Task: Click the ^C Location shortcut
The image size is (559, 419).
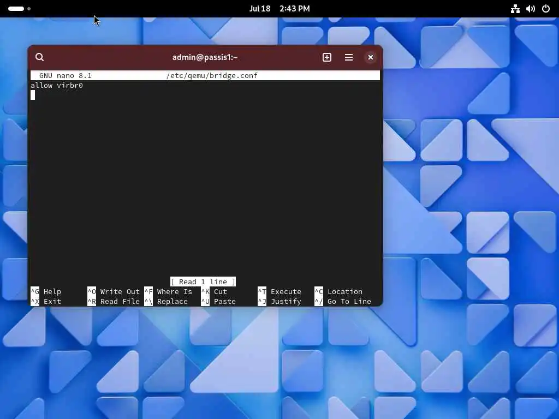Action: [x=338, y=291]
